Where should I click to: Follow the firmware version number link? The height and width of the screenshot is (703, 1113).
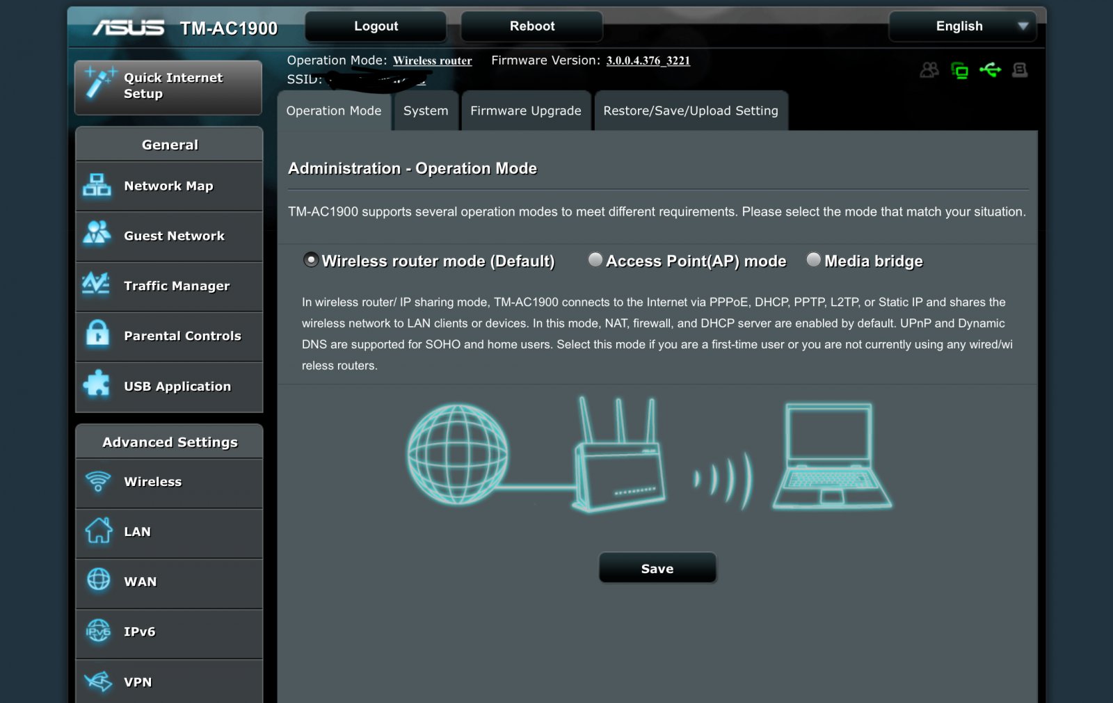tap(648, 60)
